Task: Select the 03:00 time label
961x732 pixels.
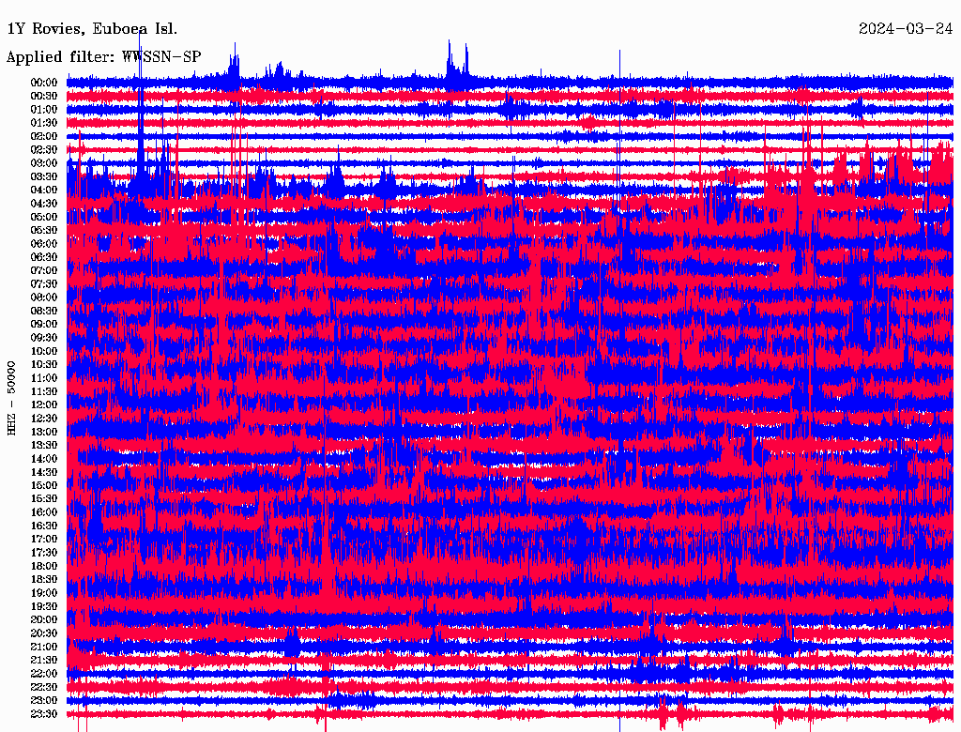Action: [x=44, y=163]
